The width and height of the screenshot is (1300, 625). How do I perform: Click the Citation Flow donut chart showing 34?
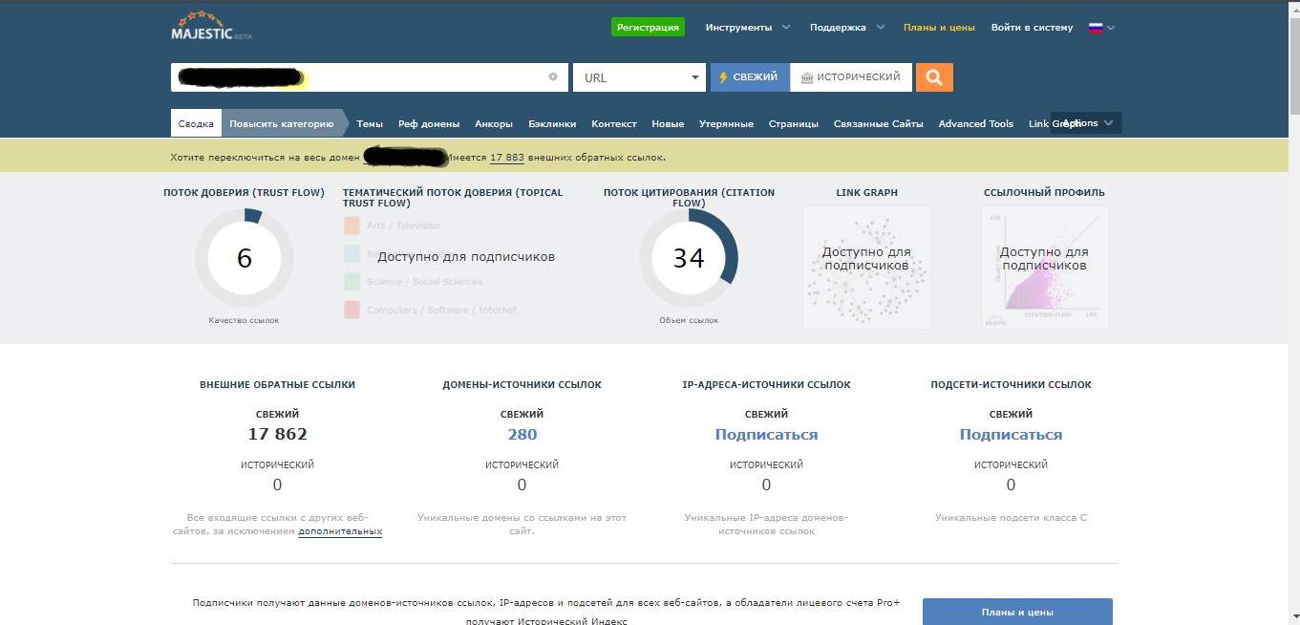689,258
